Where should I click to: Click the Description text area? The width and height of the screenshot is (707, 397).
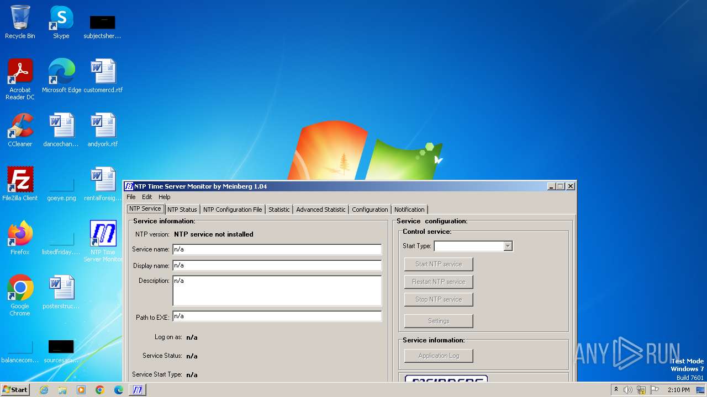277,291
